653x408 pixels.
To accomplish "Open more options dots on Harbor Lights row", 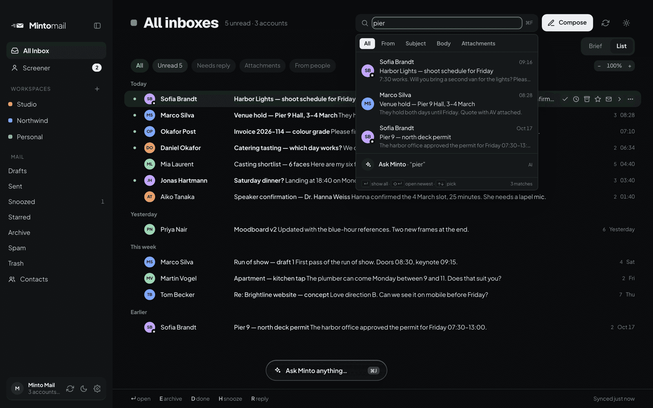I will [631, 99].
